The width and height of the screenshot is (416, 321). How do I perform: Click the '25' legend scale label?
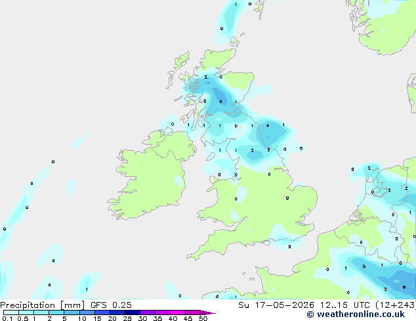point(127,318)
